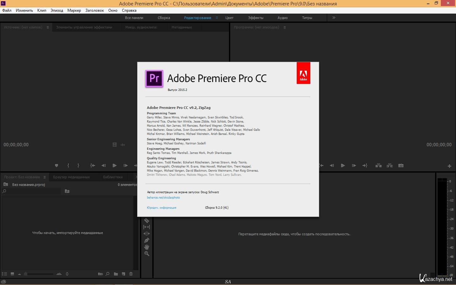
Task: Click the trash icon in Project panel
Action: [x=131, y=274]
